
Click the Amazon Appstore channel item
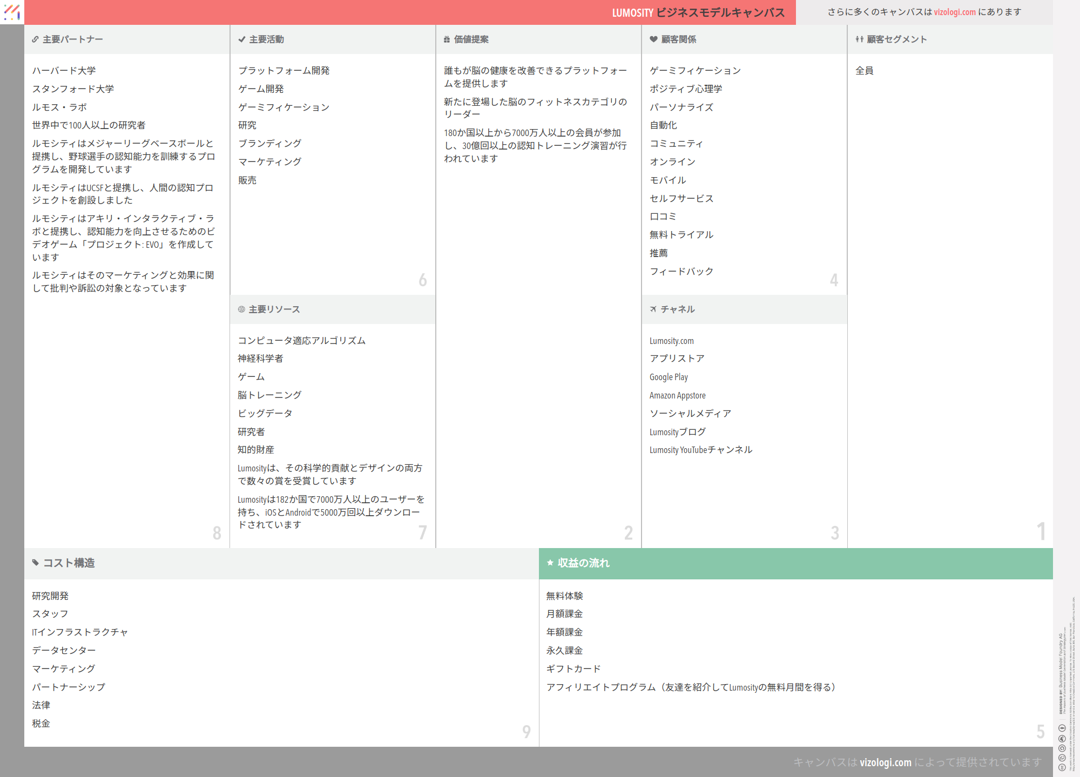[x=677, y=395]
